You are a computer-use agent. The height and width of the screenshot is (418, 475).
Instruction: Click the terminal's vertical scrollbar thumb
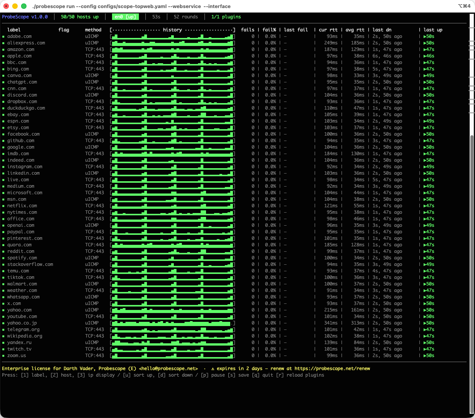tap(472, 274)
